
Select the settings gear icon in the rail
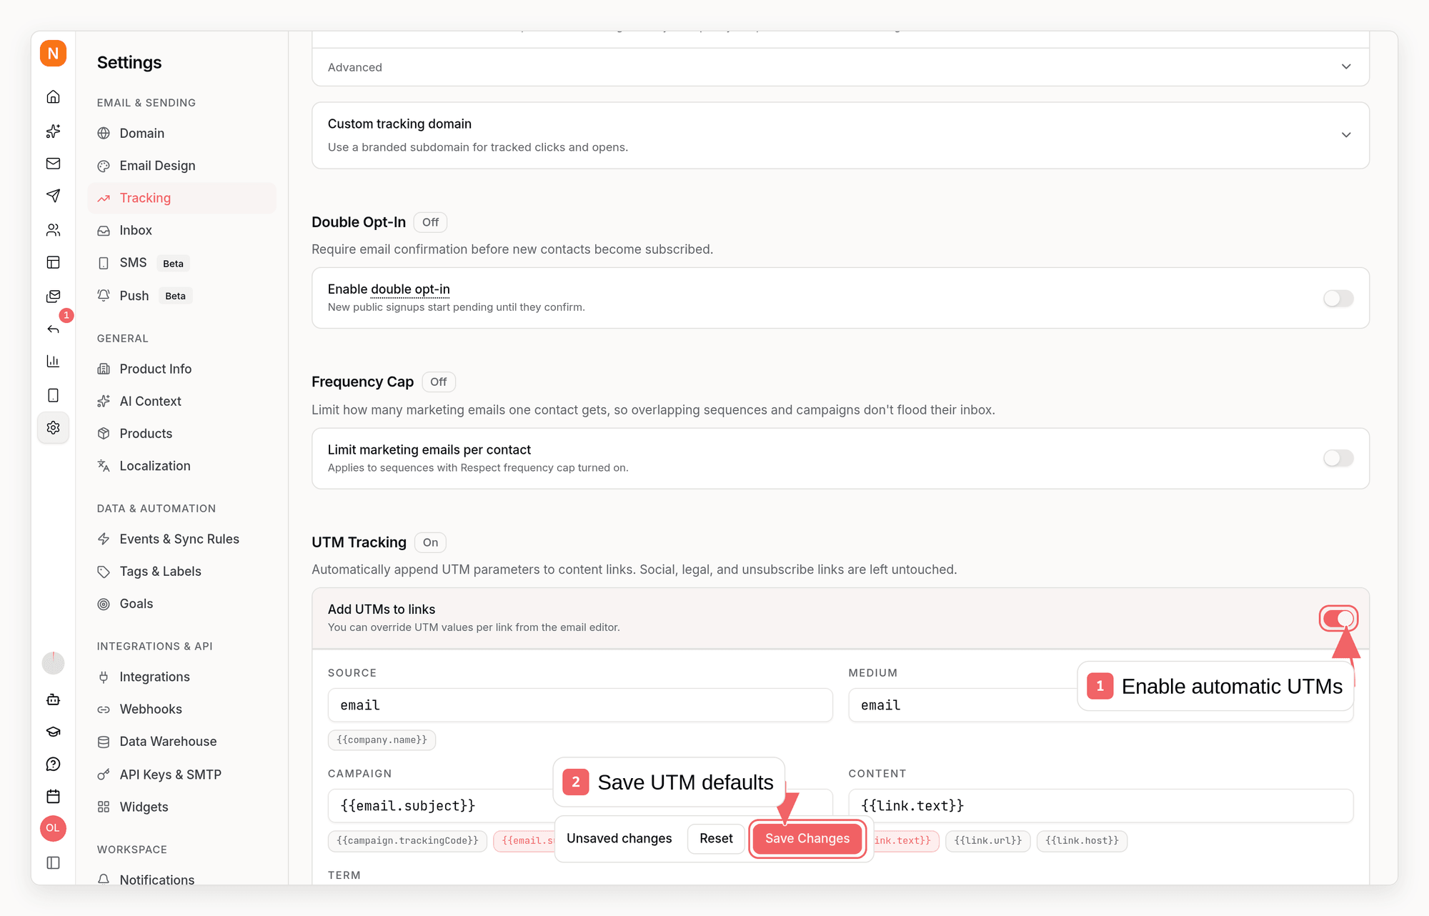click(53, 427)
